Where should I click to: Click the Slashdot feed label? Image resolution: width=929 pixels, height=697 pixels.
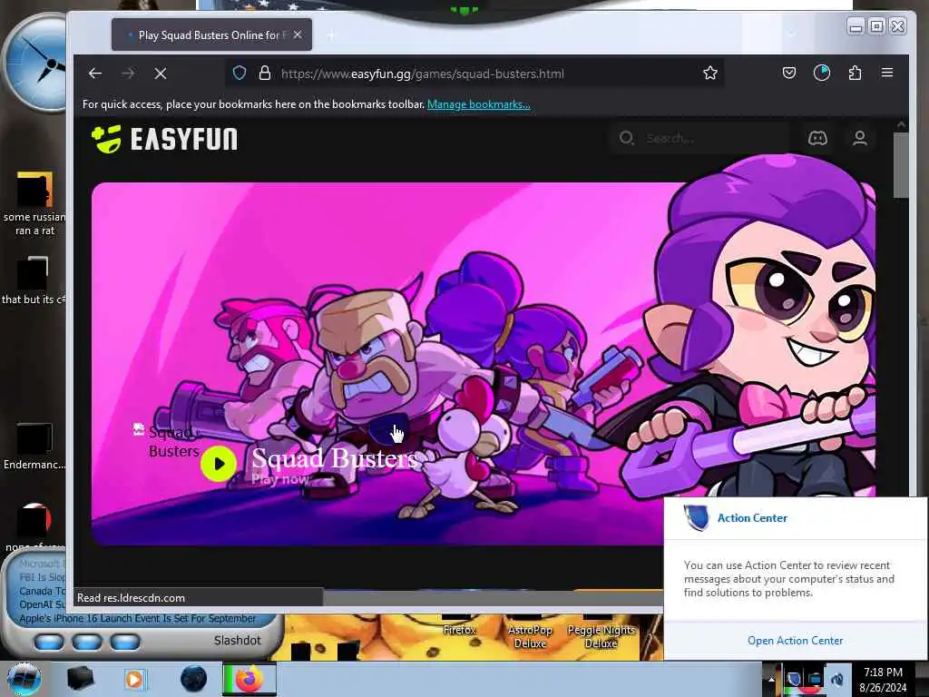[x=237, y=640]
